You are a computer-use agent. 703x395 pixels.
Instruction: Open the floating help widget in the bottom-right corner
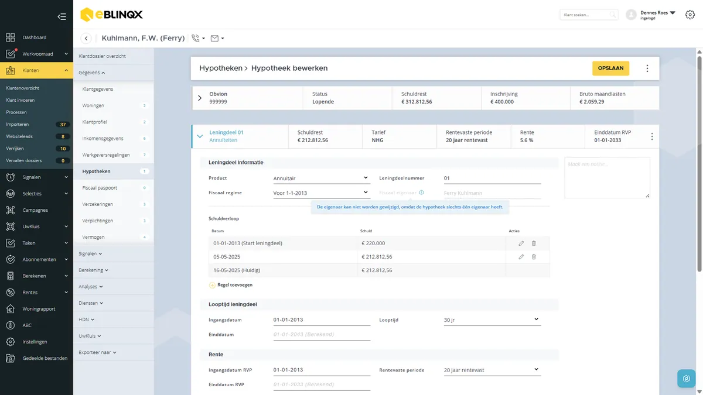coord(687,379)
